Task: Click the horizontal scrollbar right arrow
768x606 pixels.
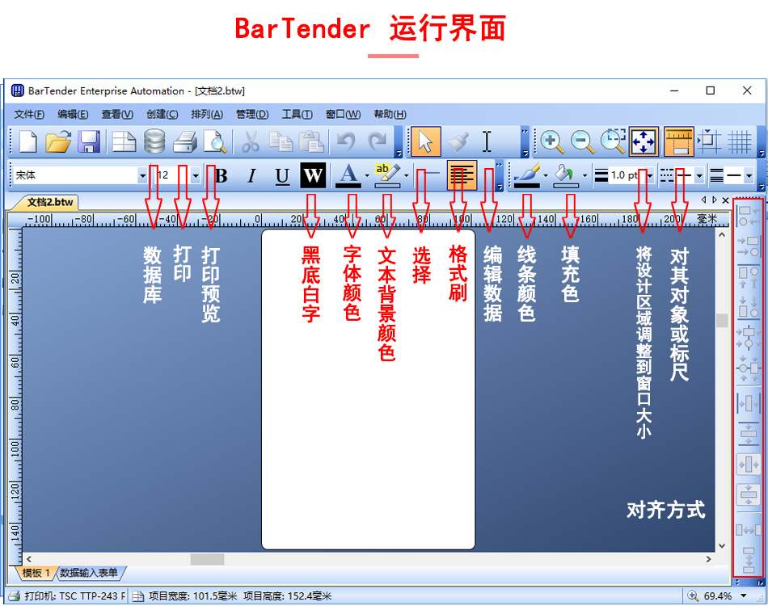Action: (708, 559)
